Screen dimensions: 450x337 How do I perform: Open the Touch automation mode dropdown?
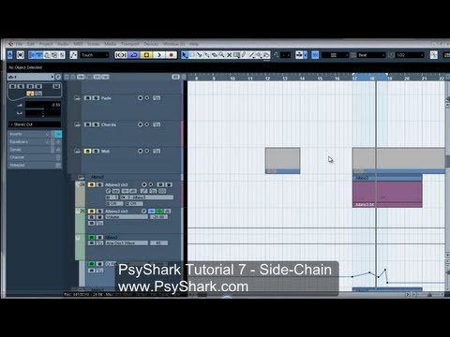coord(94,55)
